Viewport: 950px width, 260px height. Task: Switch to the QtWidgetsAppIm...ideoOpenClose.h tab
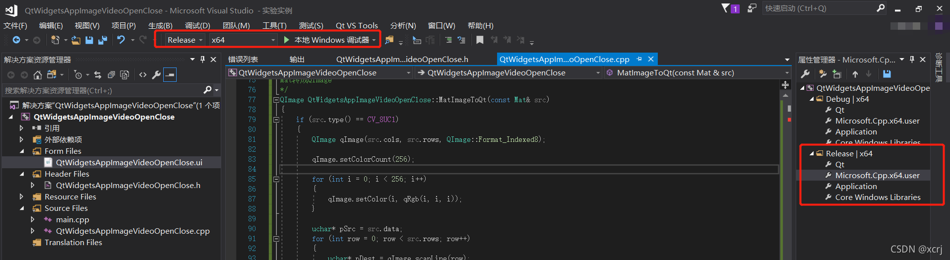click(x=402, y=60)
